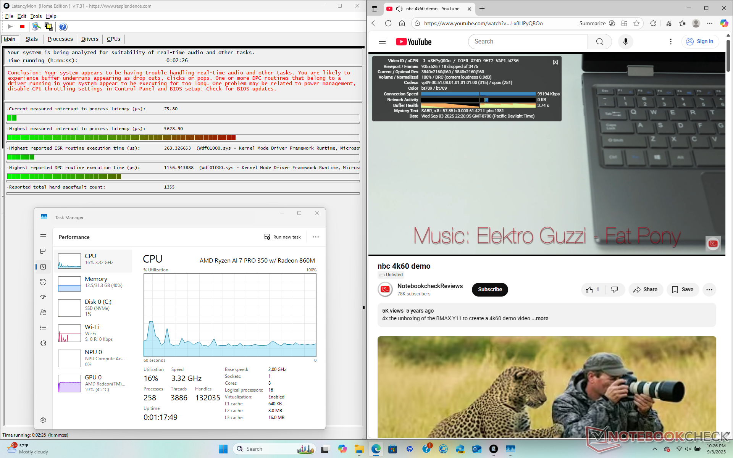Expand description with ...more link
The width and height of the screenshot is (733, 458).
540,318
